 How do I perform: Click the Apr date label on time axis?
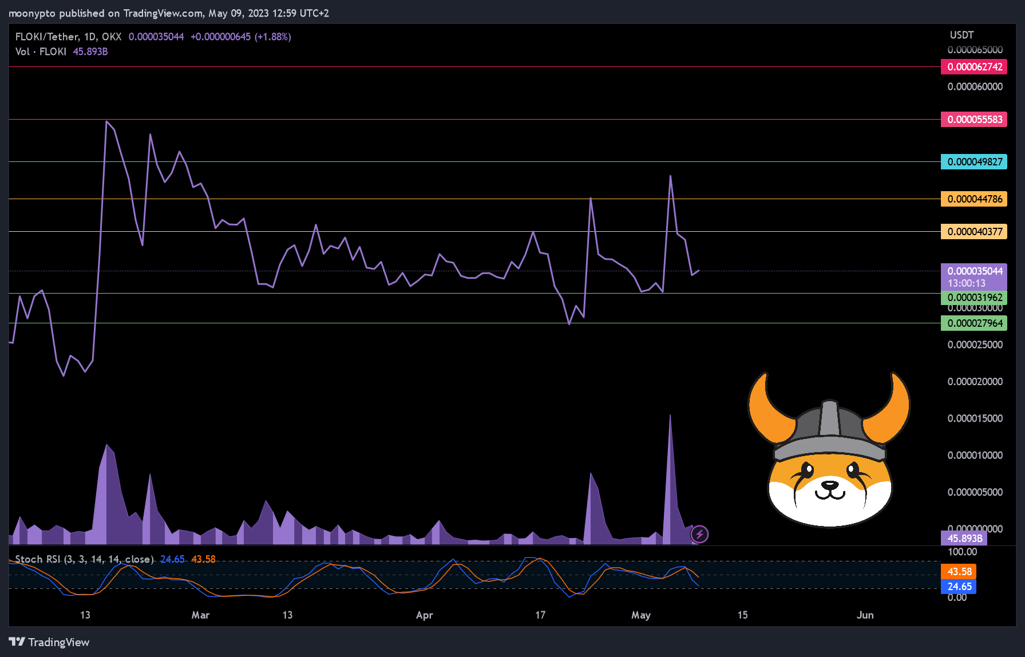(424, 615)
